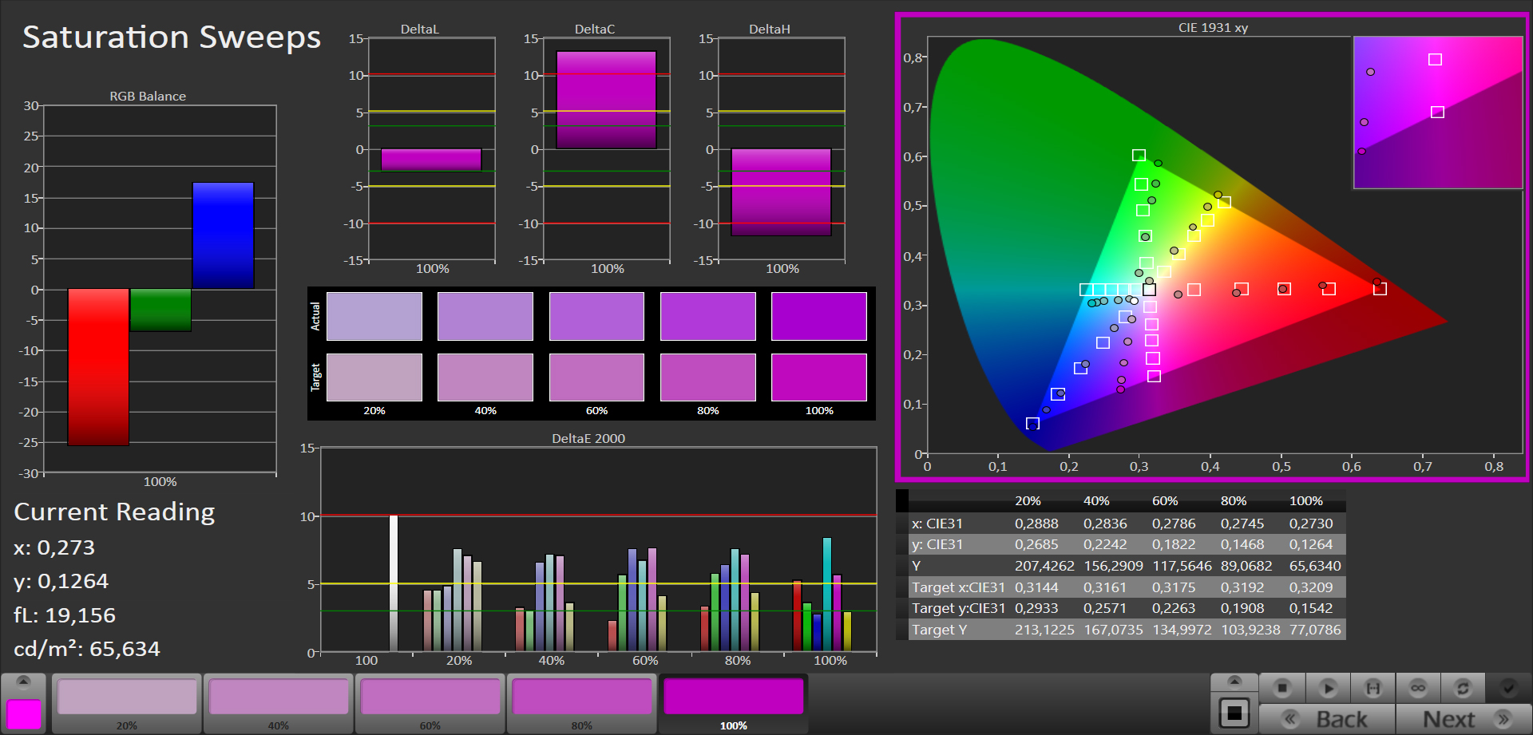
Task: Click the Target Y value 77,0786
Action: point(1315,630)
